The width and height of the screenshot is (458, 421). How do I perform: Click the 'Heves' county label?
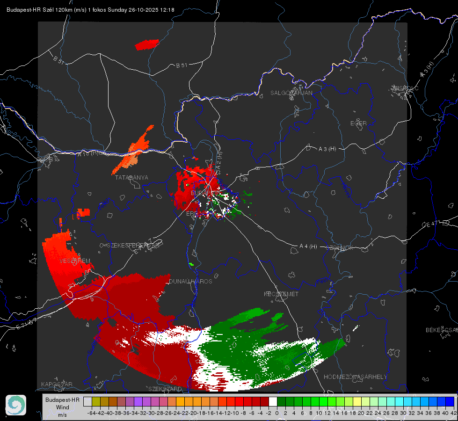tap(346, 190)
